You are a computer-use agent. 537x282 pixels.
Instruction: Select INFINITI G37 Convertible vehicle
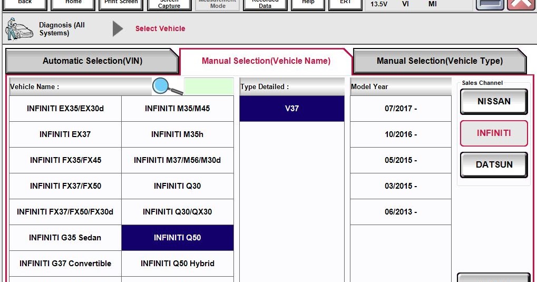pyautogui.click(x=65, y=264)
